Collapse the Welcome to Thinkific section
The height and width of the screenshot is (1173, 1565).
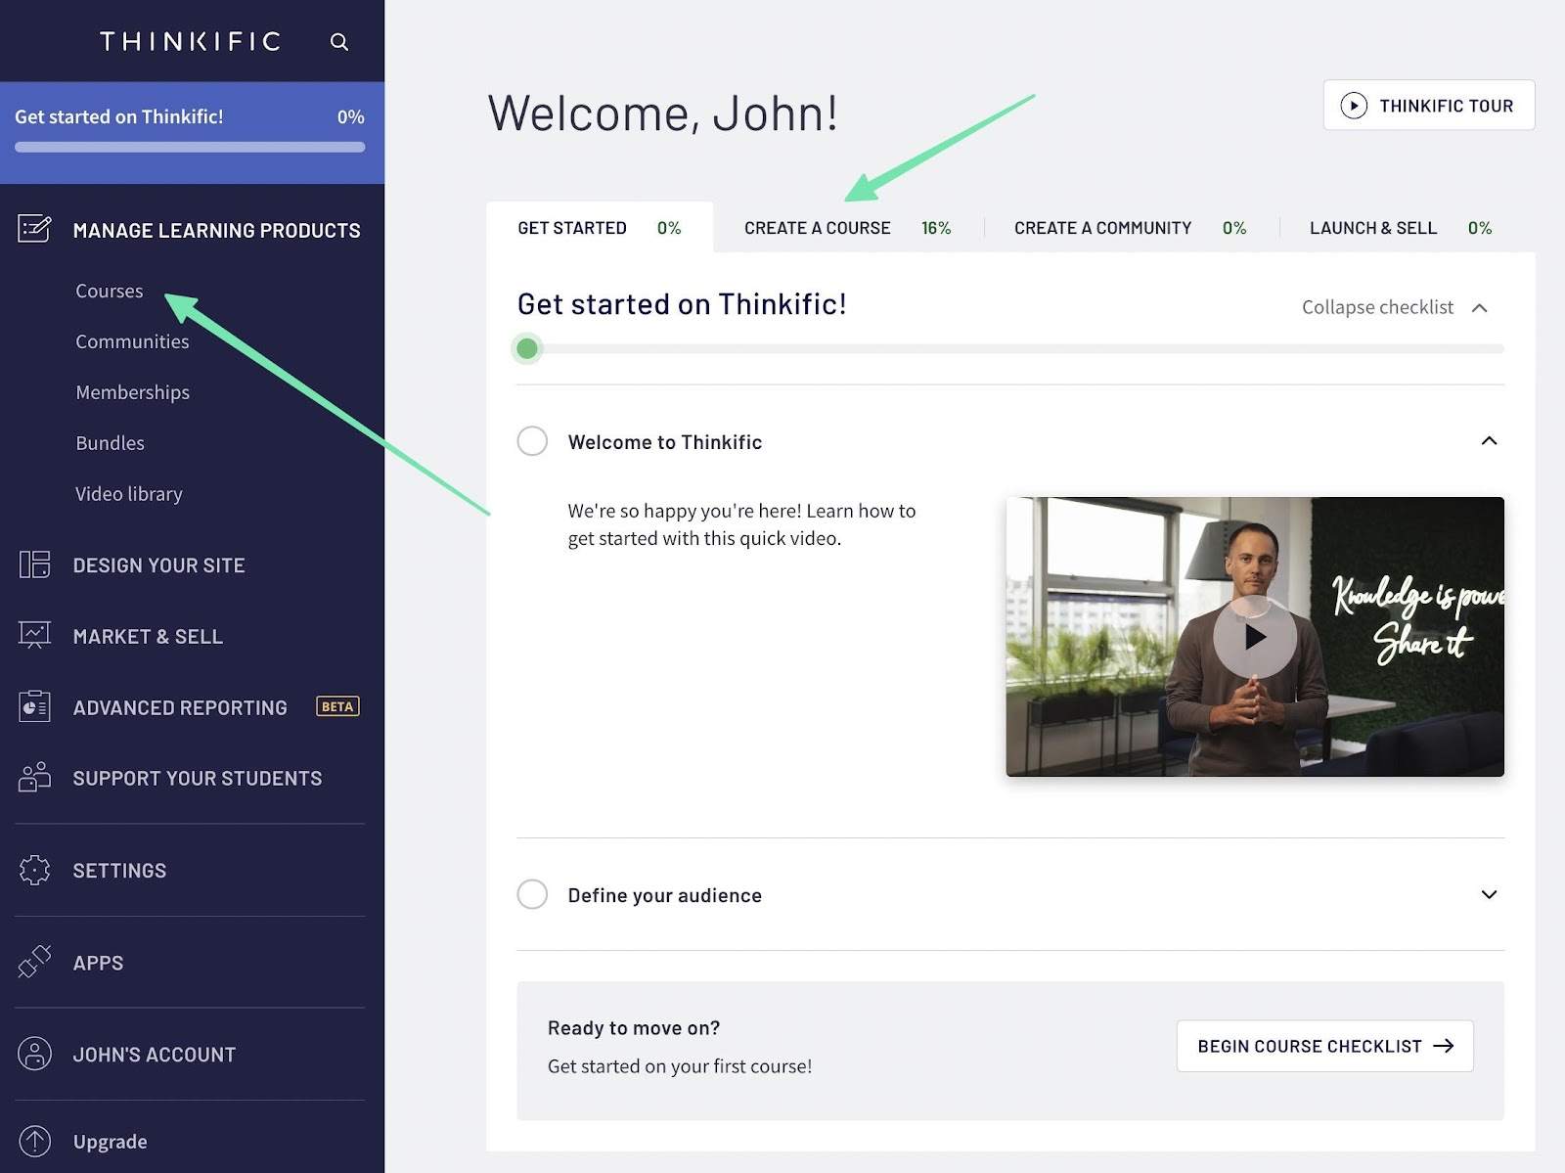(1489, 441)
